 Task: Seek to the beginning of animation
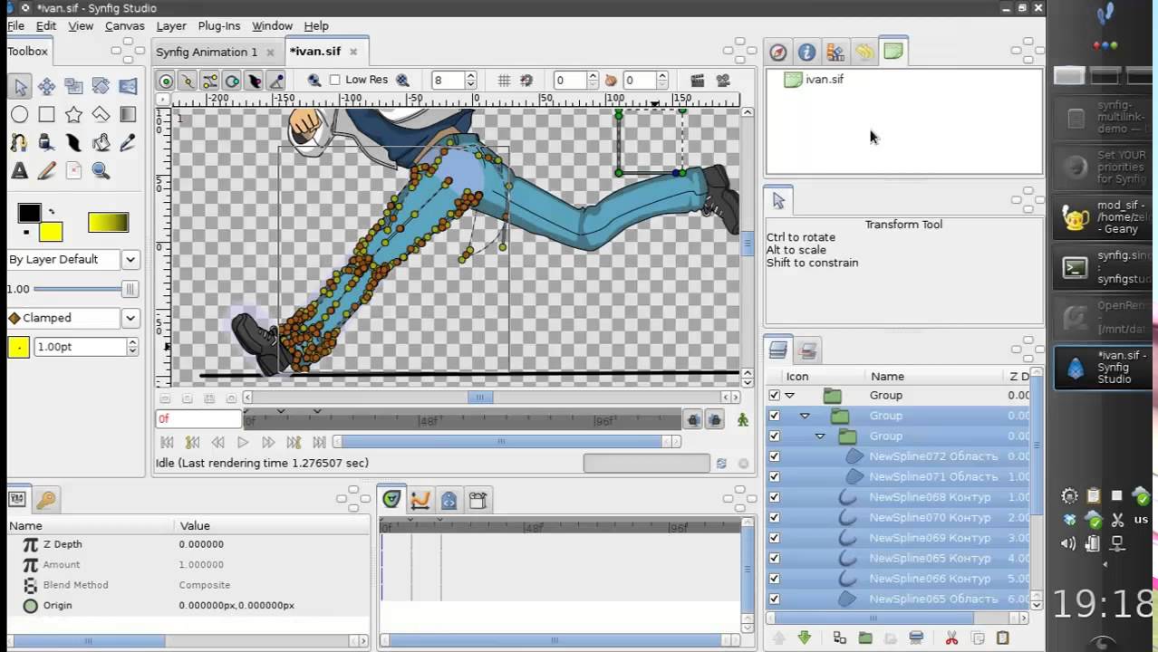coord(167,442)
